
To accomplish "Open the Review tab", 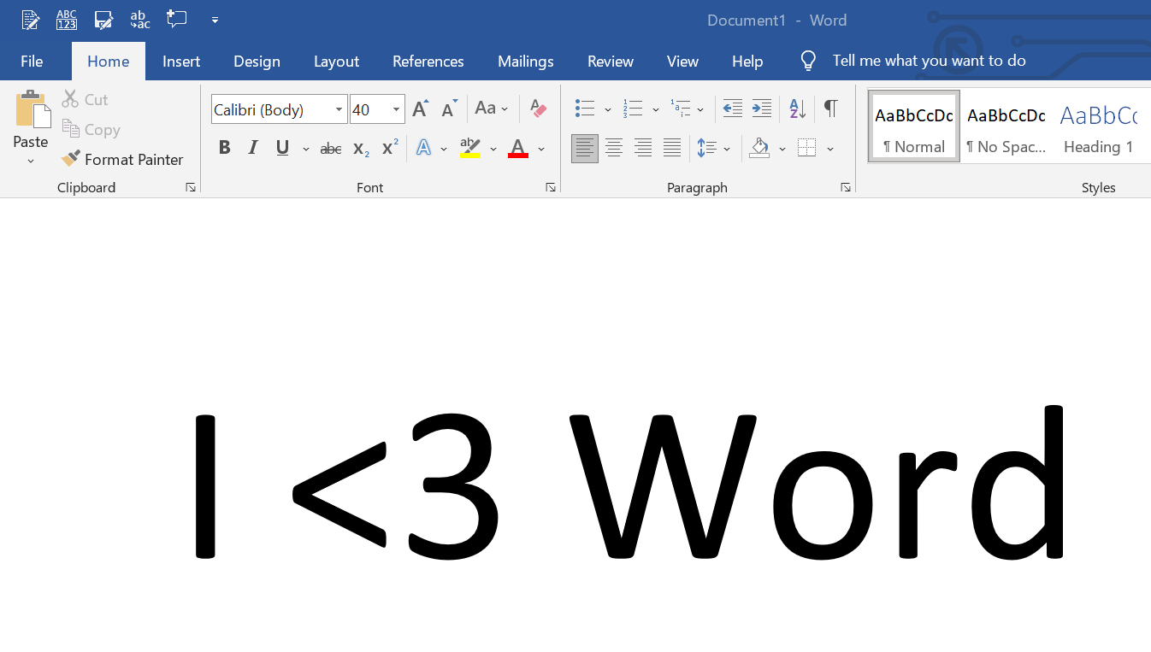I will tap(610, 61).
